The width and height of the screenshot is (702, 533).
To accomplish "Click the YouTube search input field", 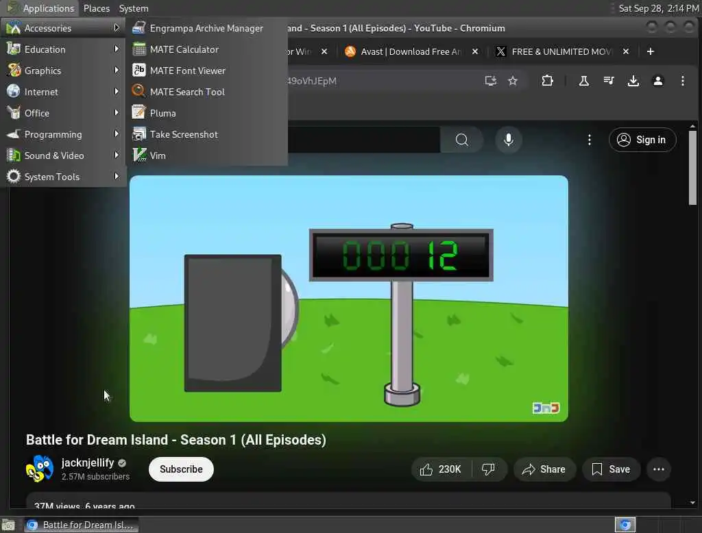I will coord(364,140).
